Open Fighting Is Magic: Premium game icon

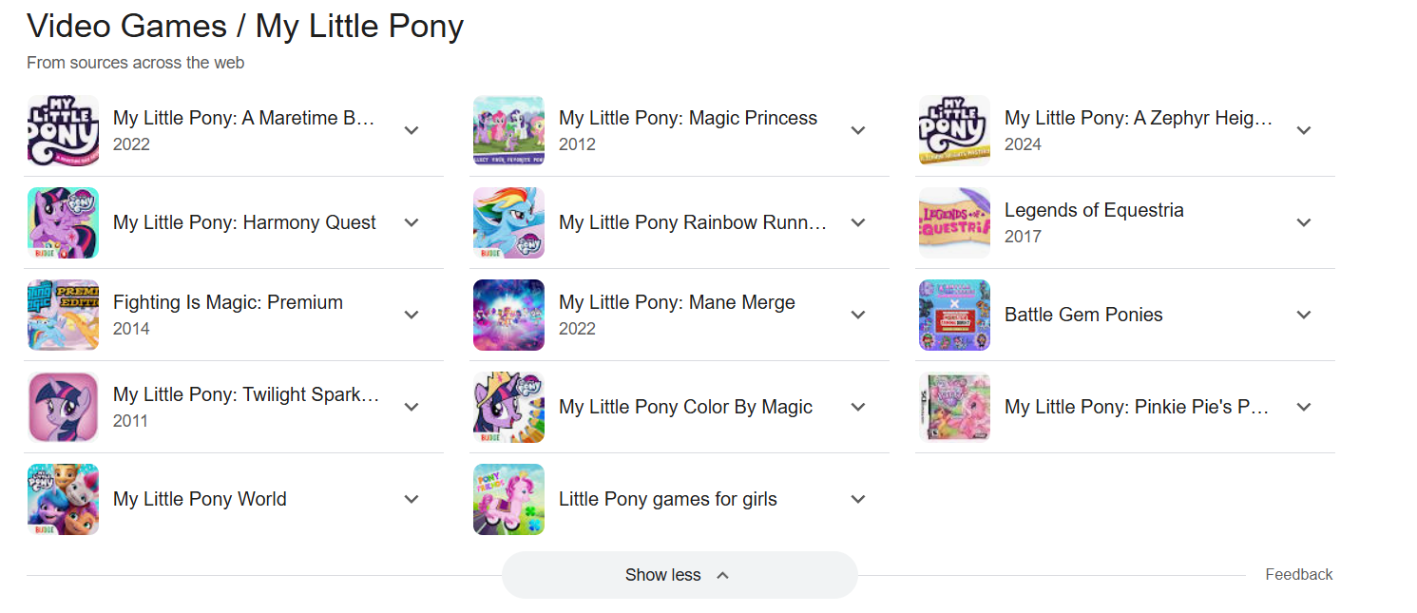pos(63,315)
